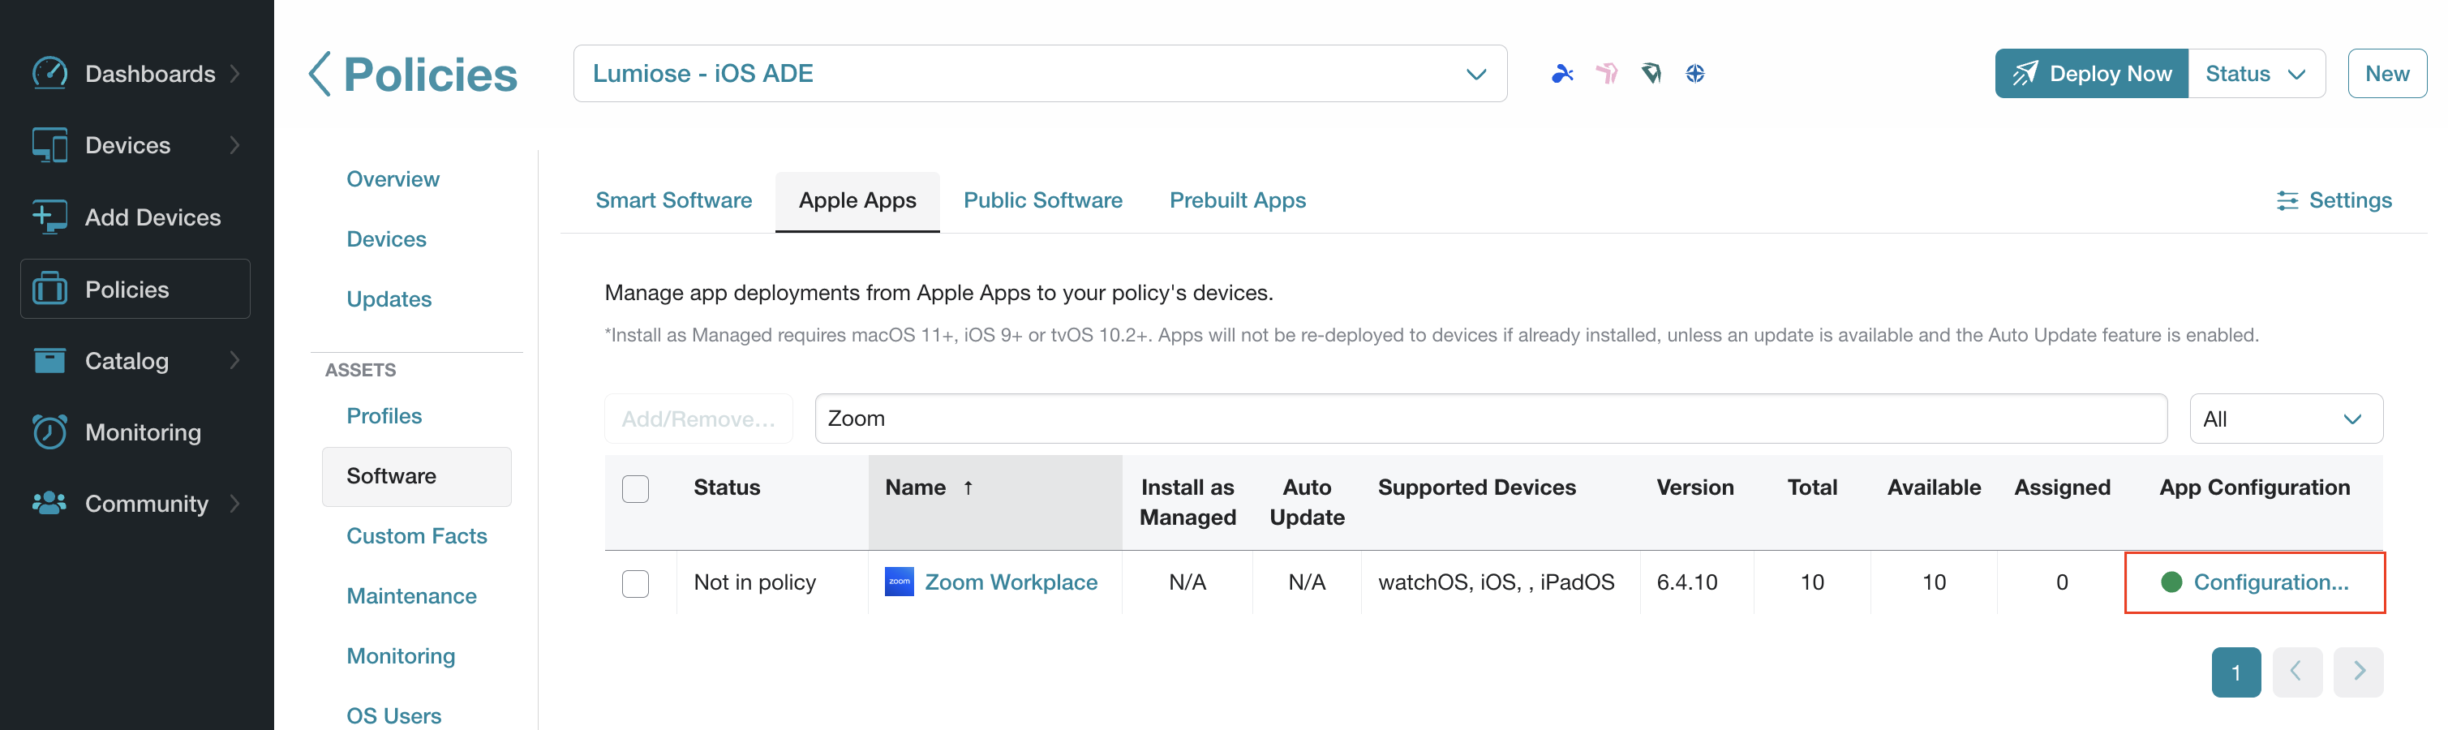The width and height of the screenshot is (2448, 730).
Task: Go back using the Policies back chevron
Action: [x=320, y=74]
